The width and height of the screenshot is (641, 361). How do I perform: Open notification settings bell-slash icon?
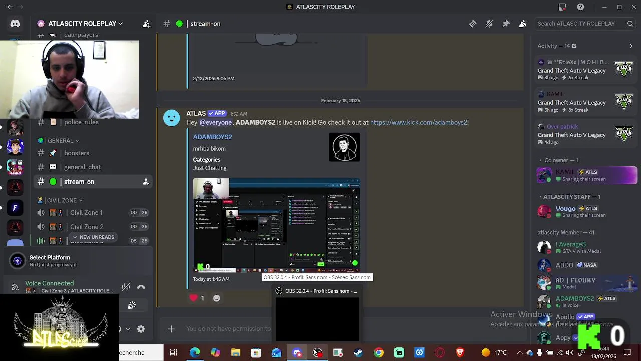(x=489, y=24)
